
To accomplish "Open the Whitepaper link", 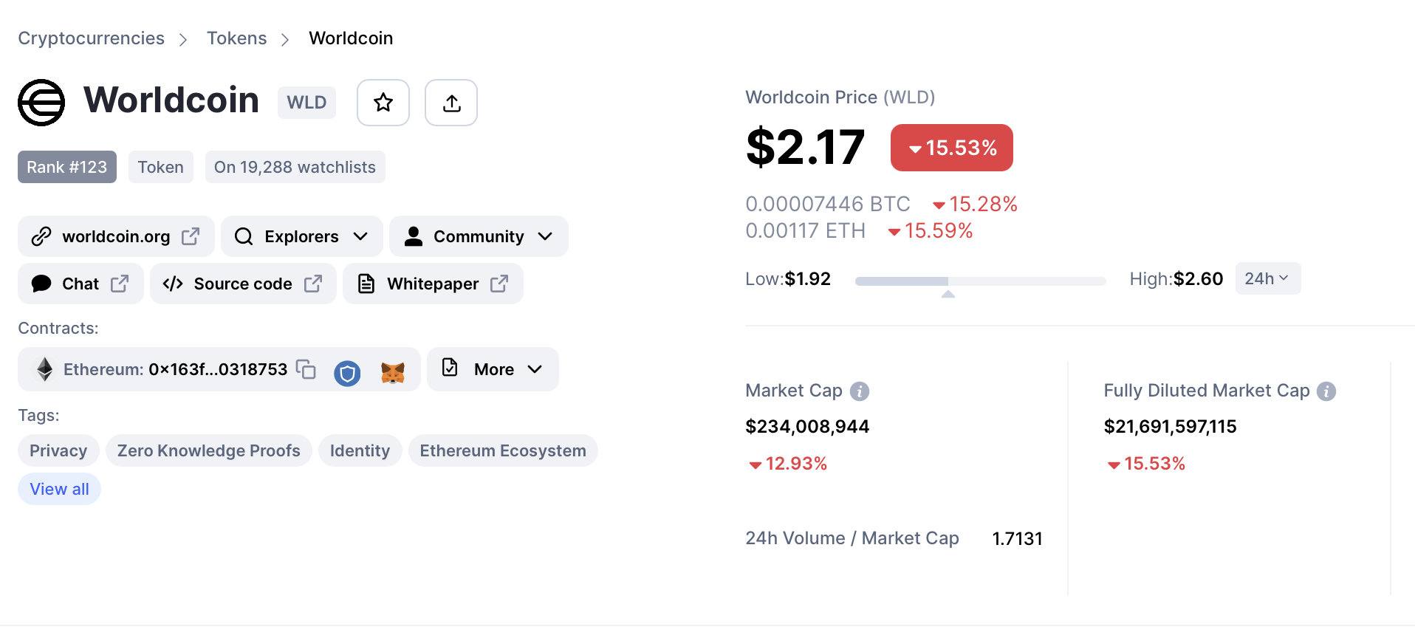I will [x=433, y=284].
